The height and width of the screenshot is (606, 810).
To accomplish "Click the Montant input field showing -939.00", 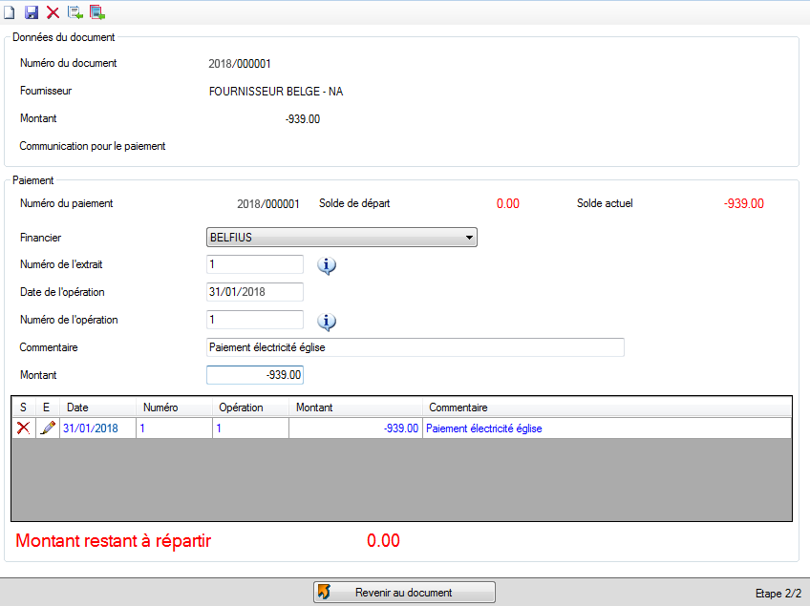I will click(x=255, y=375).
